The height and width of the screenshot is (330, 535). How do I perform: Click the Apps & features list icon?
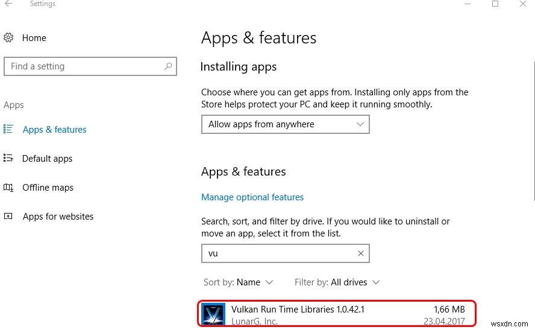pos(8,129)
